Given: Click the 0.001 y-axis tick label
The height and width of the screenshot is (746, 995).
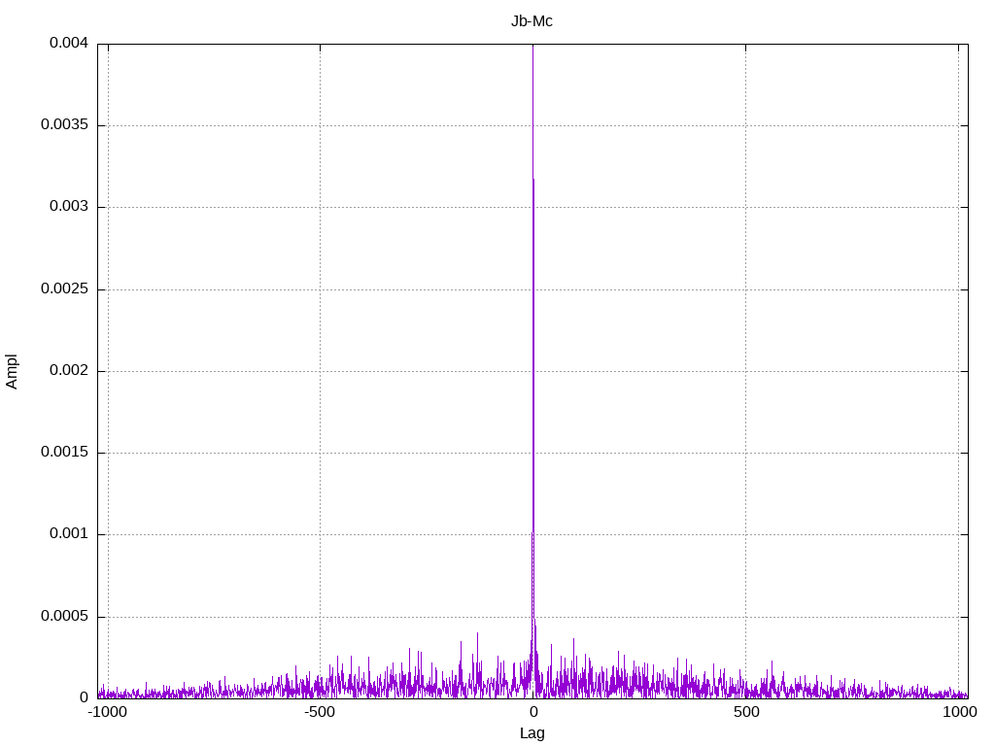Looking at the screenshot, I should [x=69, y=534].
